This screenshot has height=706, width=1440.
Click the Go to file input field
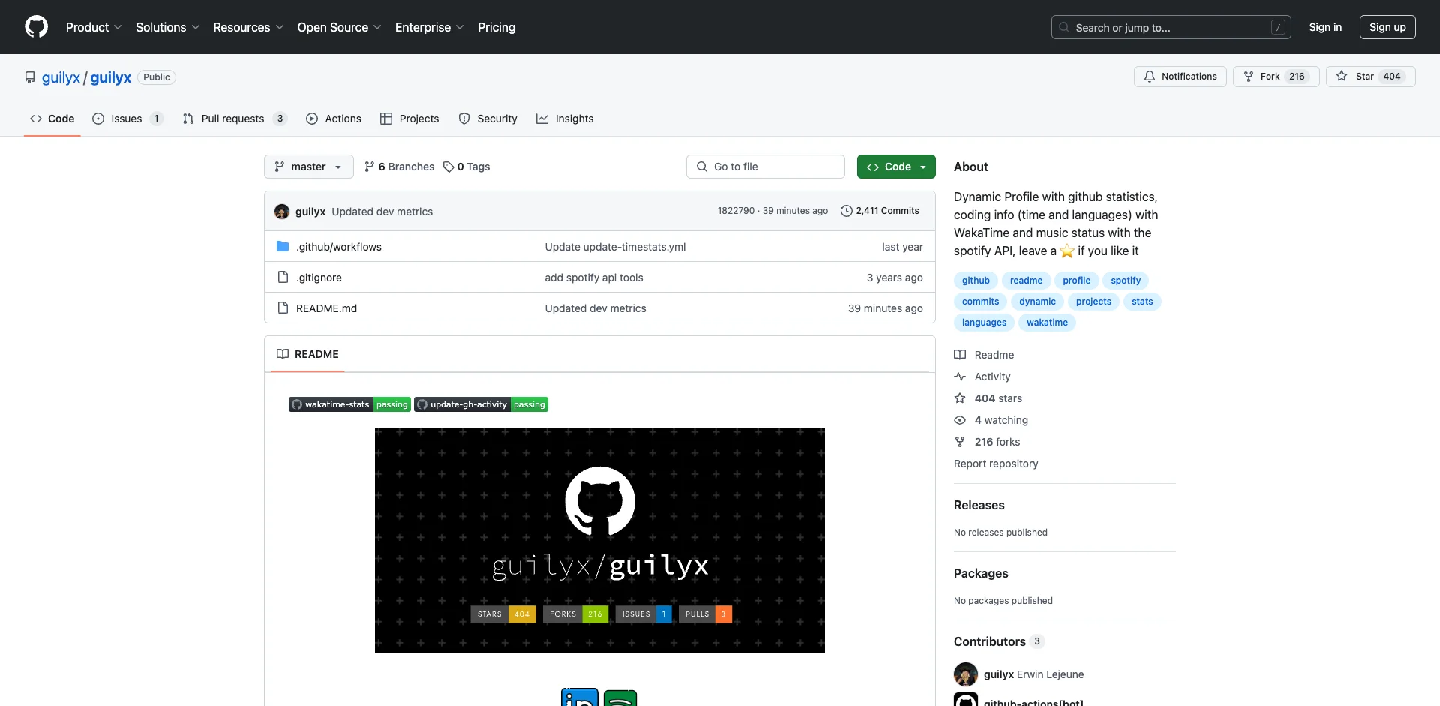(766, 167)
